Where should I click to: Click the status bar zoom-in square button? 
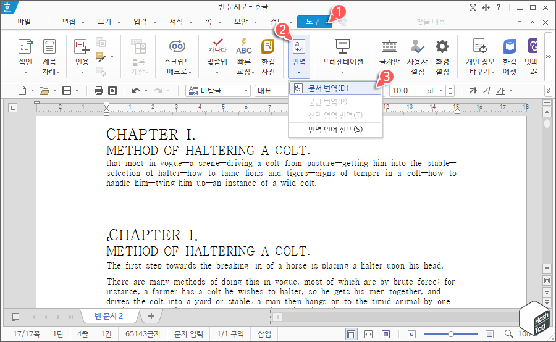[x=490, y=334]
